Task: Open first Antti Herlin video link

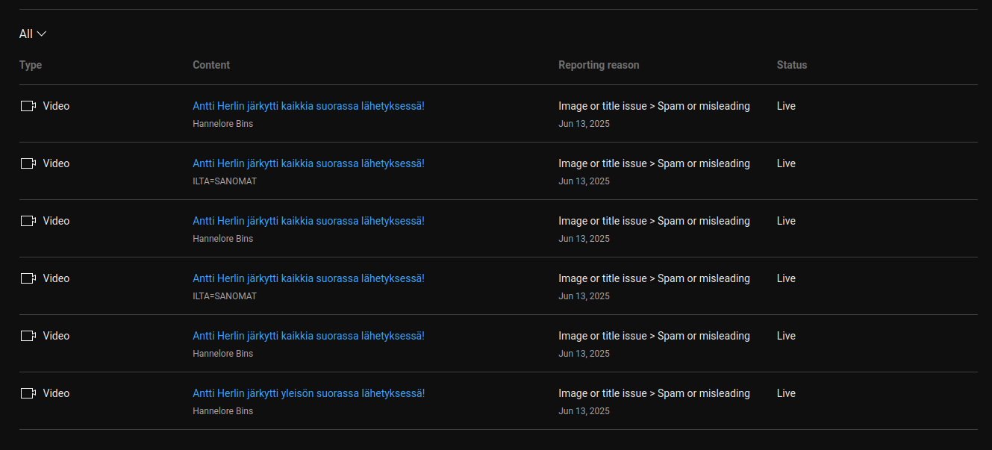Action: tap(308, 106)
